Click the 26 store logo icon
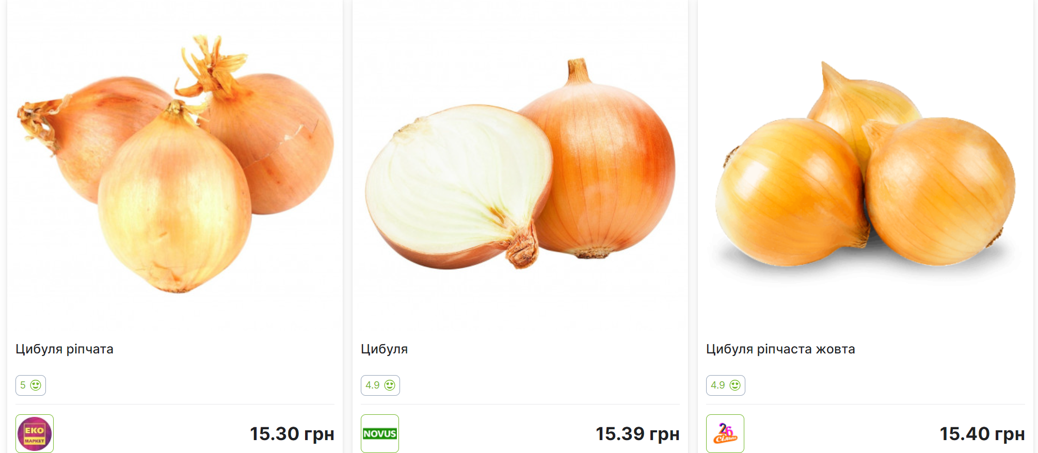The width and height of the screenshot is (1038, 453). click(725, 433)
